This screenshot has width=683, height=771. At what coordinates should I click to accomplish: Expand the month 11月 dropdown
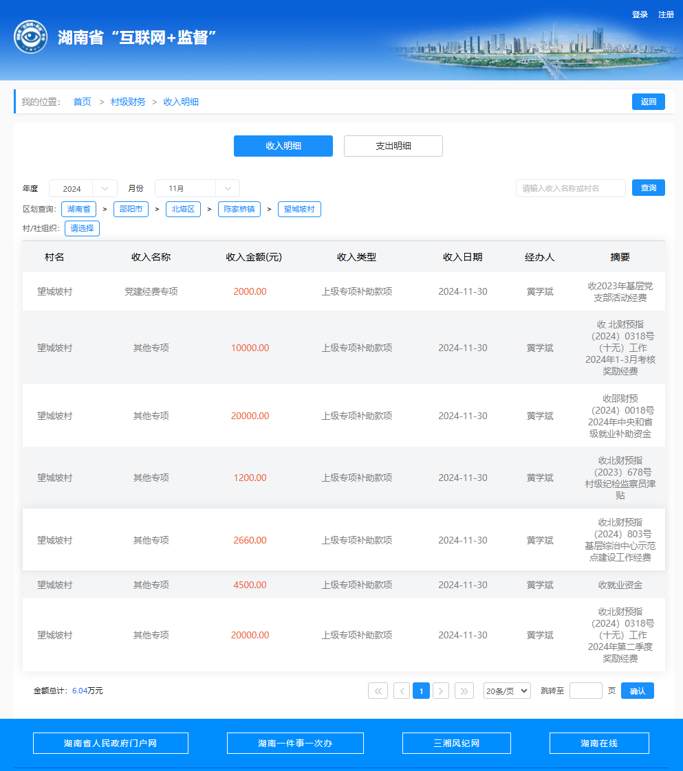(197, 188)
